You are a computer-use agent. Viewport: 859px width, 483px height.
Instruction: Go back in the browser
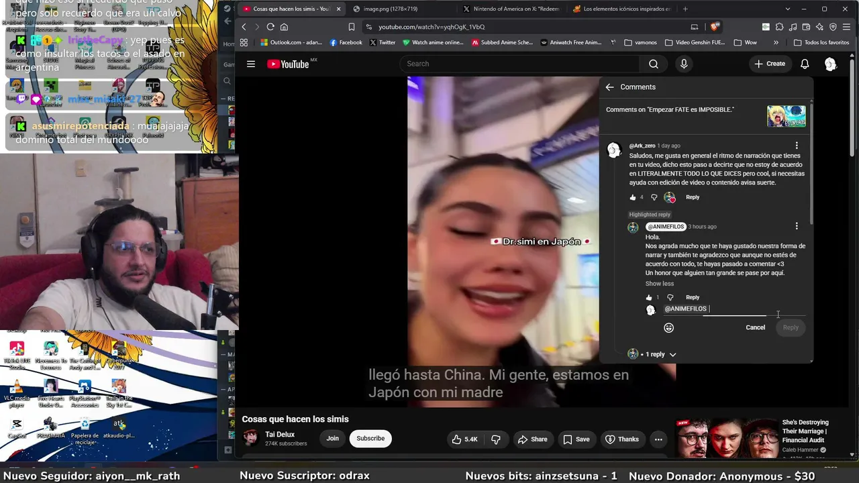click(x=244, y=27)
